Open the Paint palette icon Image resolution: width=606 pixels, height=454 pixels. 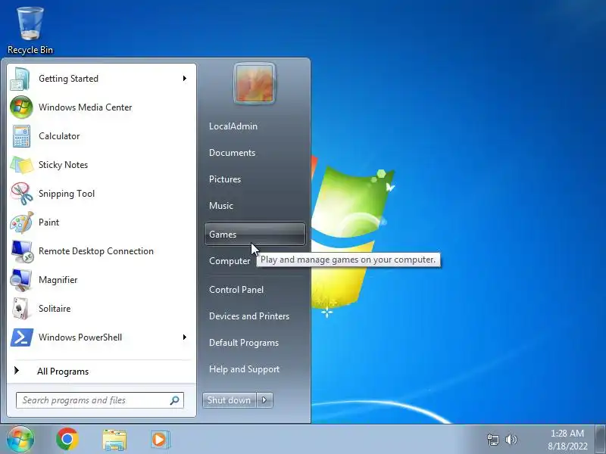[22, 222]
